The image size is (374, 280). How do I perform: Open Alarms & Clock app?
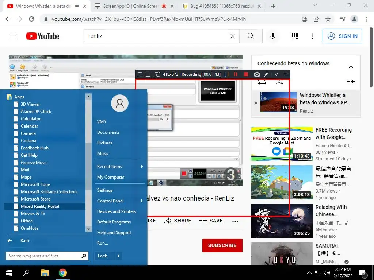click(36, 112)
